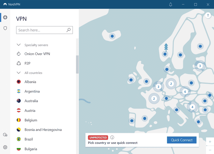Click the tree-marked server pin on map
Image resolution: width=214 pixels, height=154 pixels.
(165, 54)
